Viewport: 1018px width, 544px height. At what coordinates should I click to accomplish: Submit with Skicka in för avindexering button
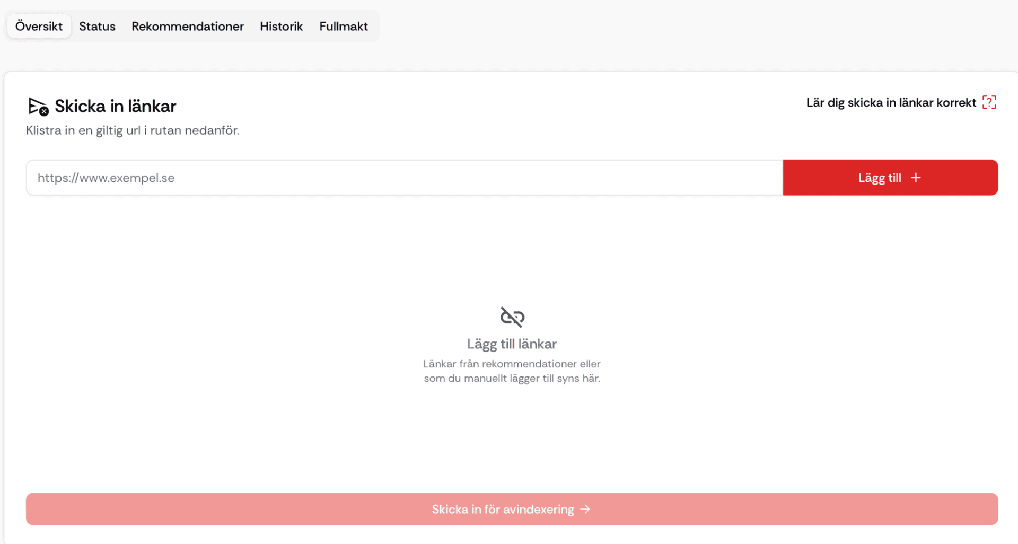pyautogui.click(x=512, y=510)
